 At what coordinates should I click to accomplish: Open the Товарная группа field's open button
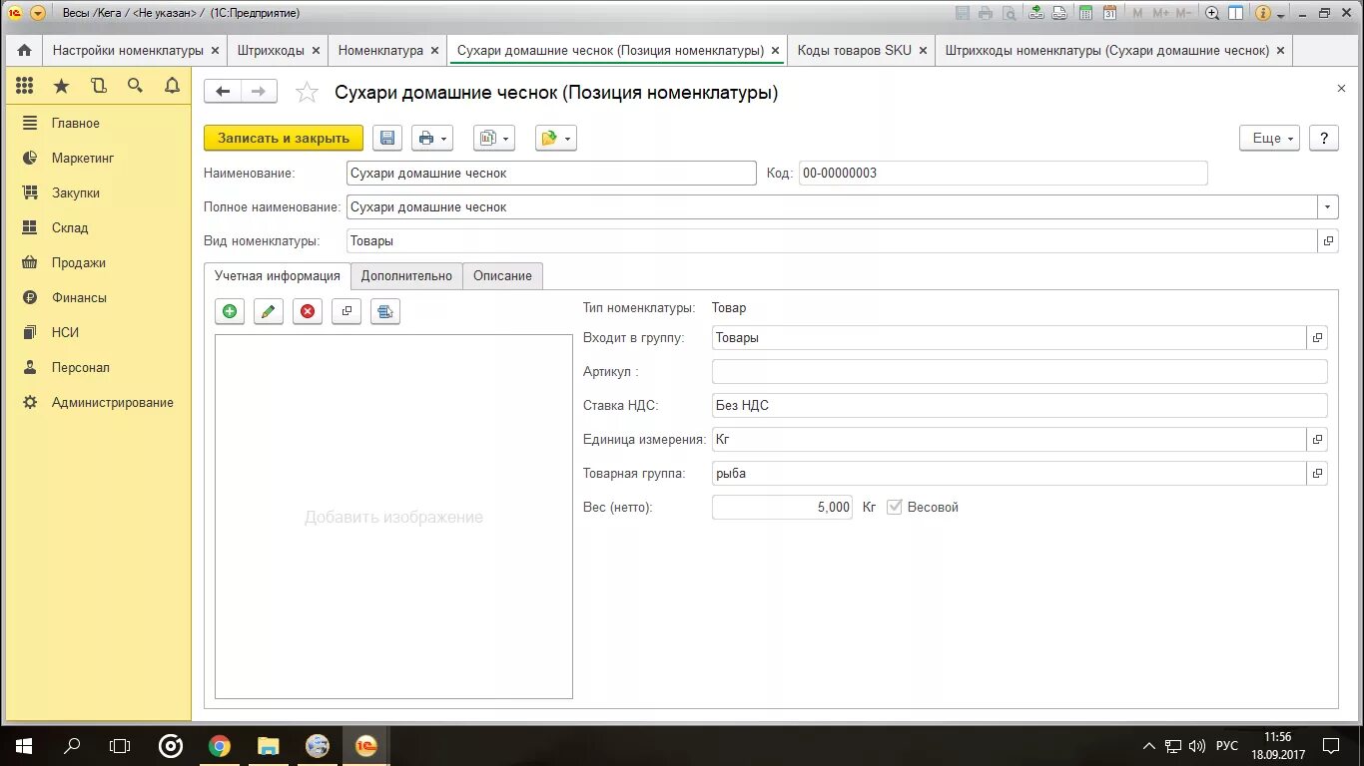tap(1317, 473)
